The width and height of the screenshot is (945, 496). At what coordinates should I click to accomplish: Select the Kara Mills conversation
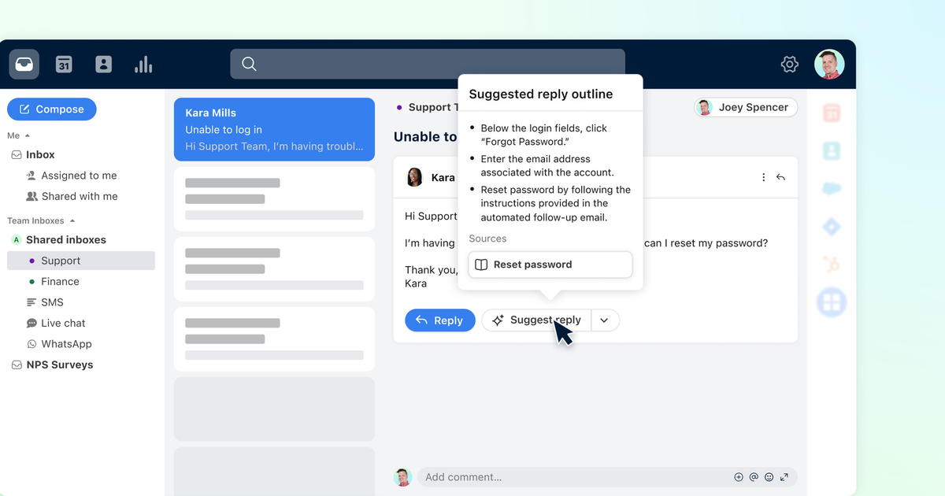pos(274,128)
